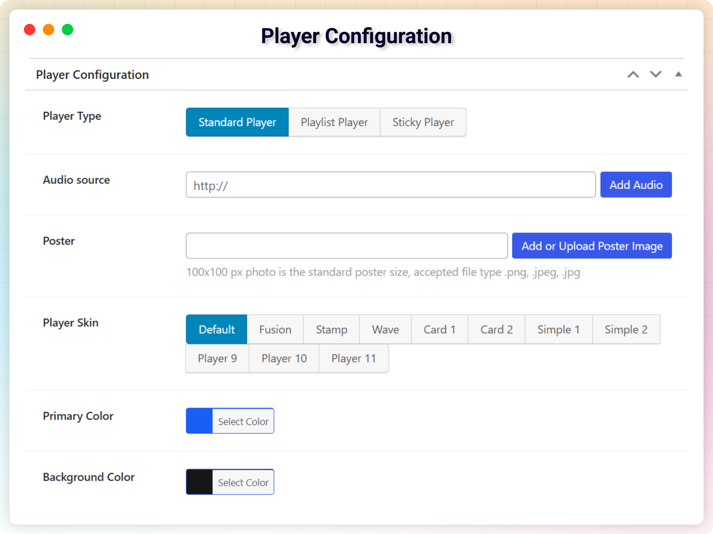Click the red close window dot
Viewport: 713px width, 534px height.
click(30, 30)
